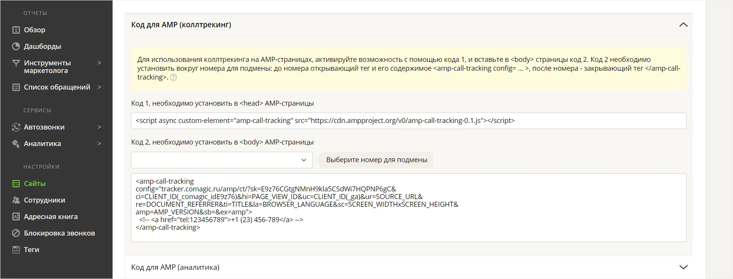Click the Код 2 label for body

tap(222, 142)
